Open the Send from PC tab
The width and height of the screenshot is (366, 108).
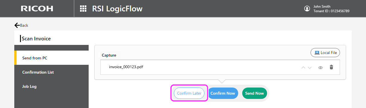click(51, 58)
